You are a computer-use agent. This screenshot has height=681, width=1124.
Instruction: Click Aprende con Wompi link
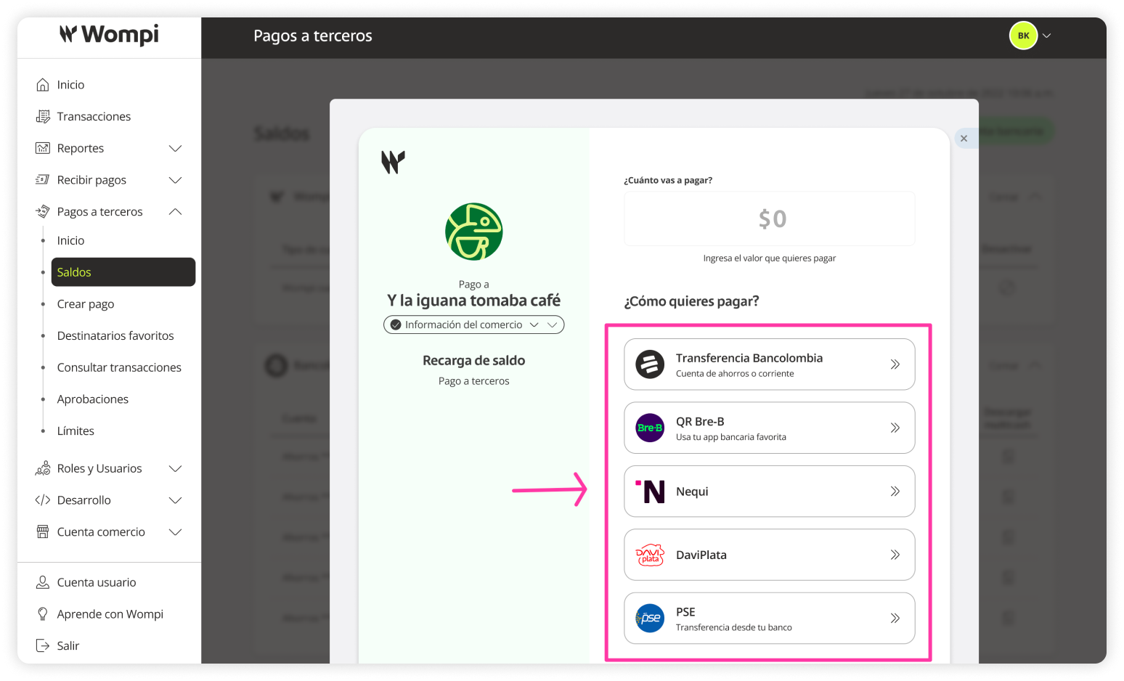pyautogui.click(x=110, y=614)
